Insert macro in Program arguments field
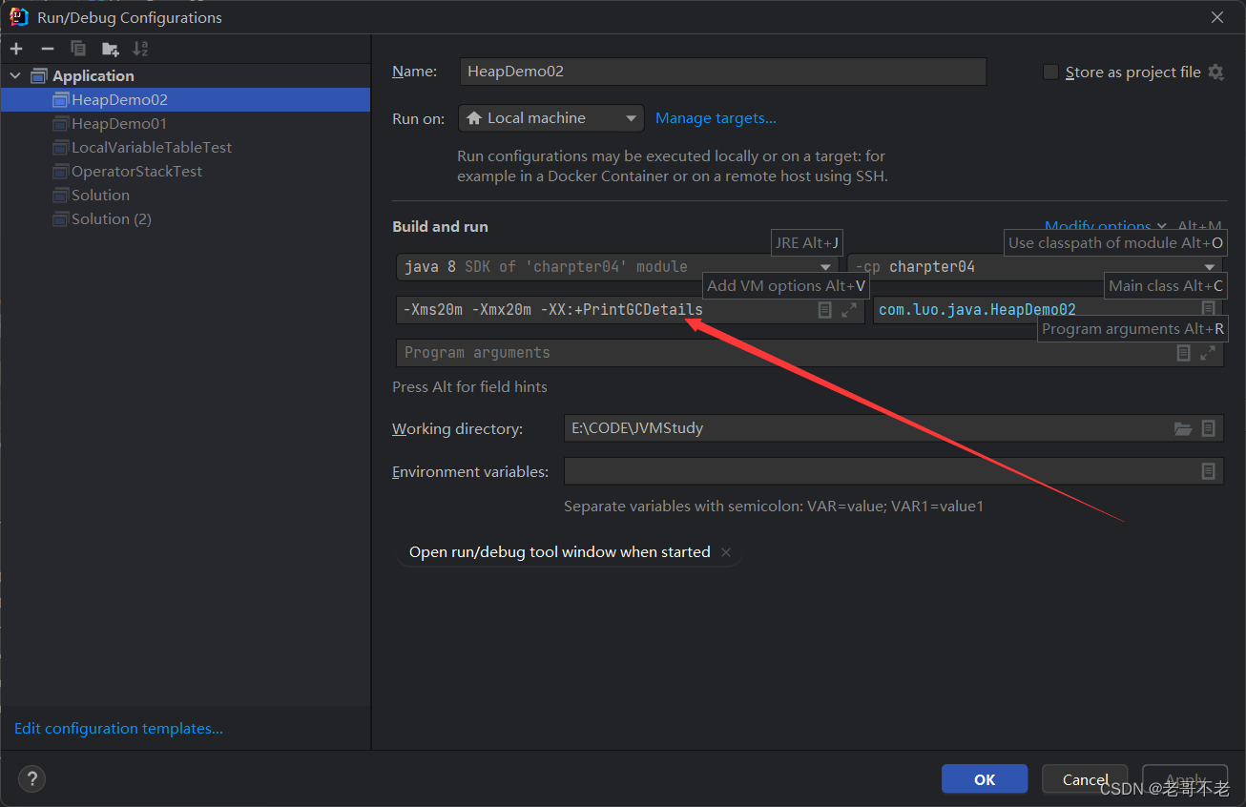1246x807 pixels. (x=1183, y=353)
